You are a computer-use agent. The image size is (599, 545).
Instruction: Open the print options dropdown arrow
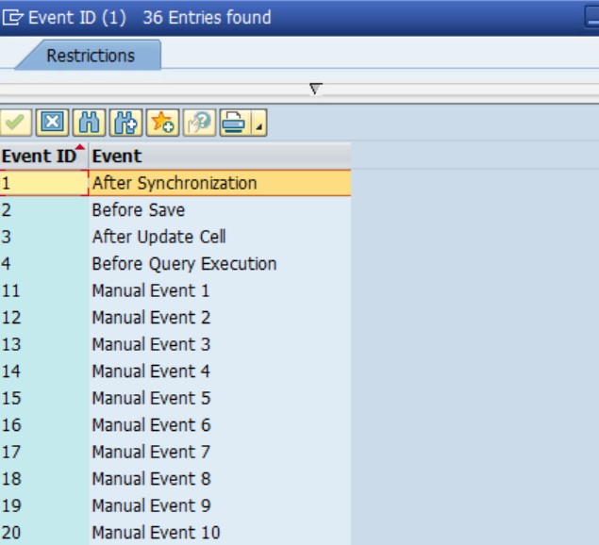[258, 124]
